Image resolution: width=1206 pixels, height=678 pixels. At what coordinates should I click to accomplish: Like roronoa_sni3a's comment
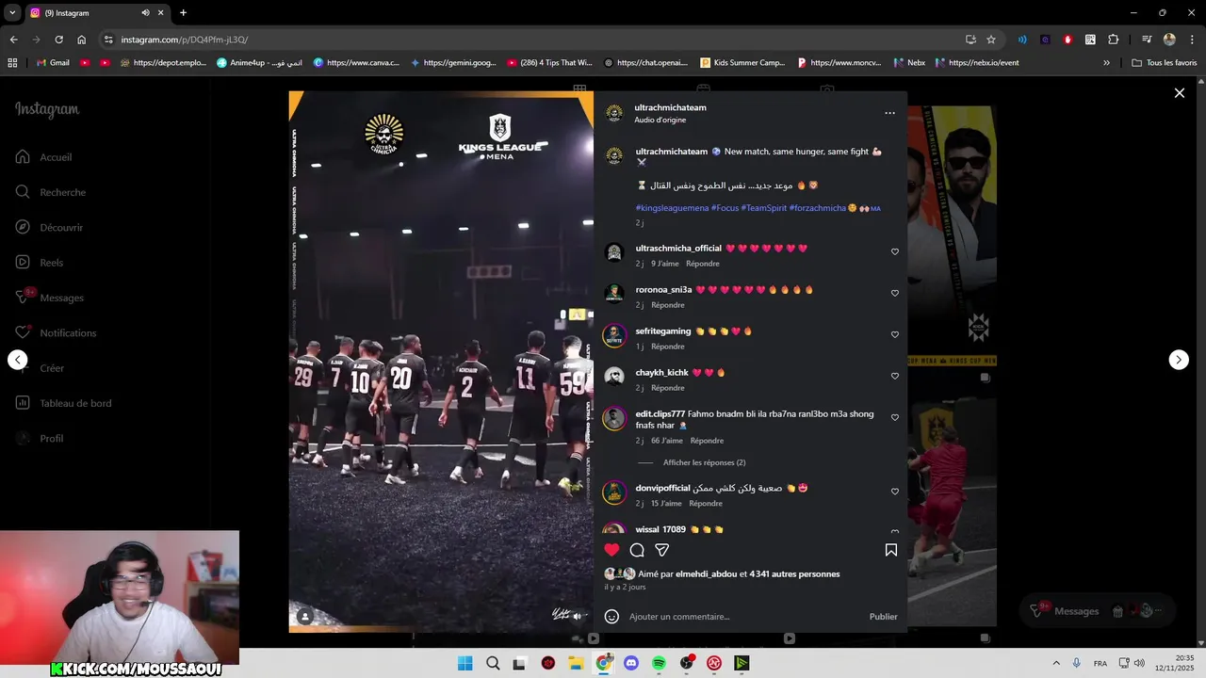point(895,293)
